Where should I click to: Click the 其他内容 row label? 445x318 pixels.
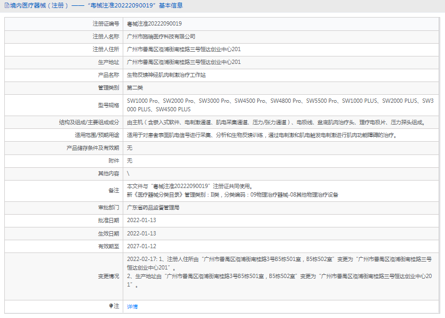(109, 174)
